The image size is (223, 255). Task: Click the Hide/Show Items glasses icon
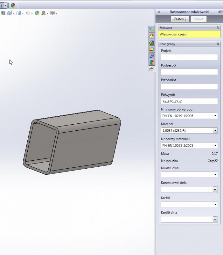coord(28,13)
